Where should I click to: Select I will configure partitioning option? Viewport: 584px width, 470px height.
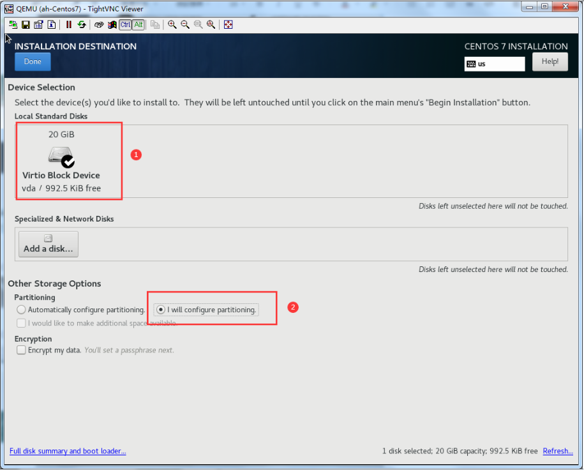coord(161,310)
